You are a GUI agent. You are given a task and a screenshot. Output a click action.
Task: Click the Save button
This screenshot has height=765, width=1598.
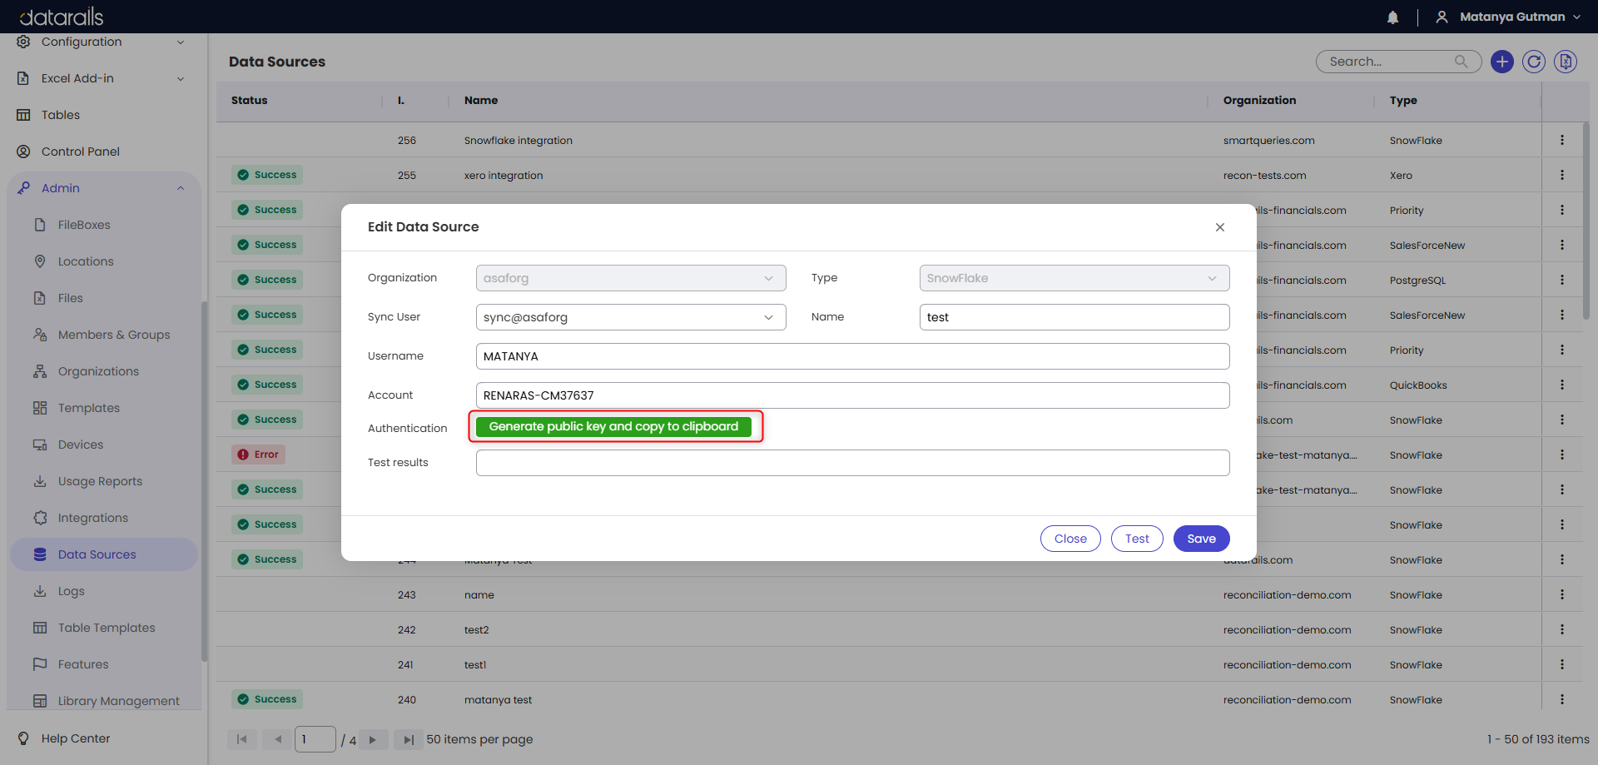pos(1202,539)
